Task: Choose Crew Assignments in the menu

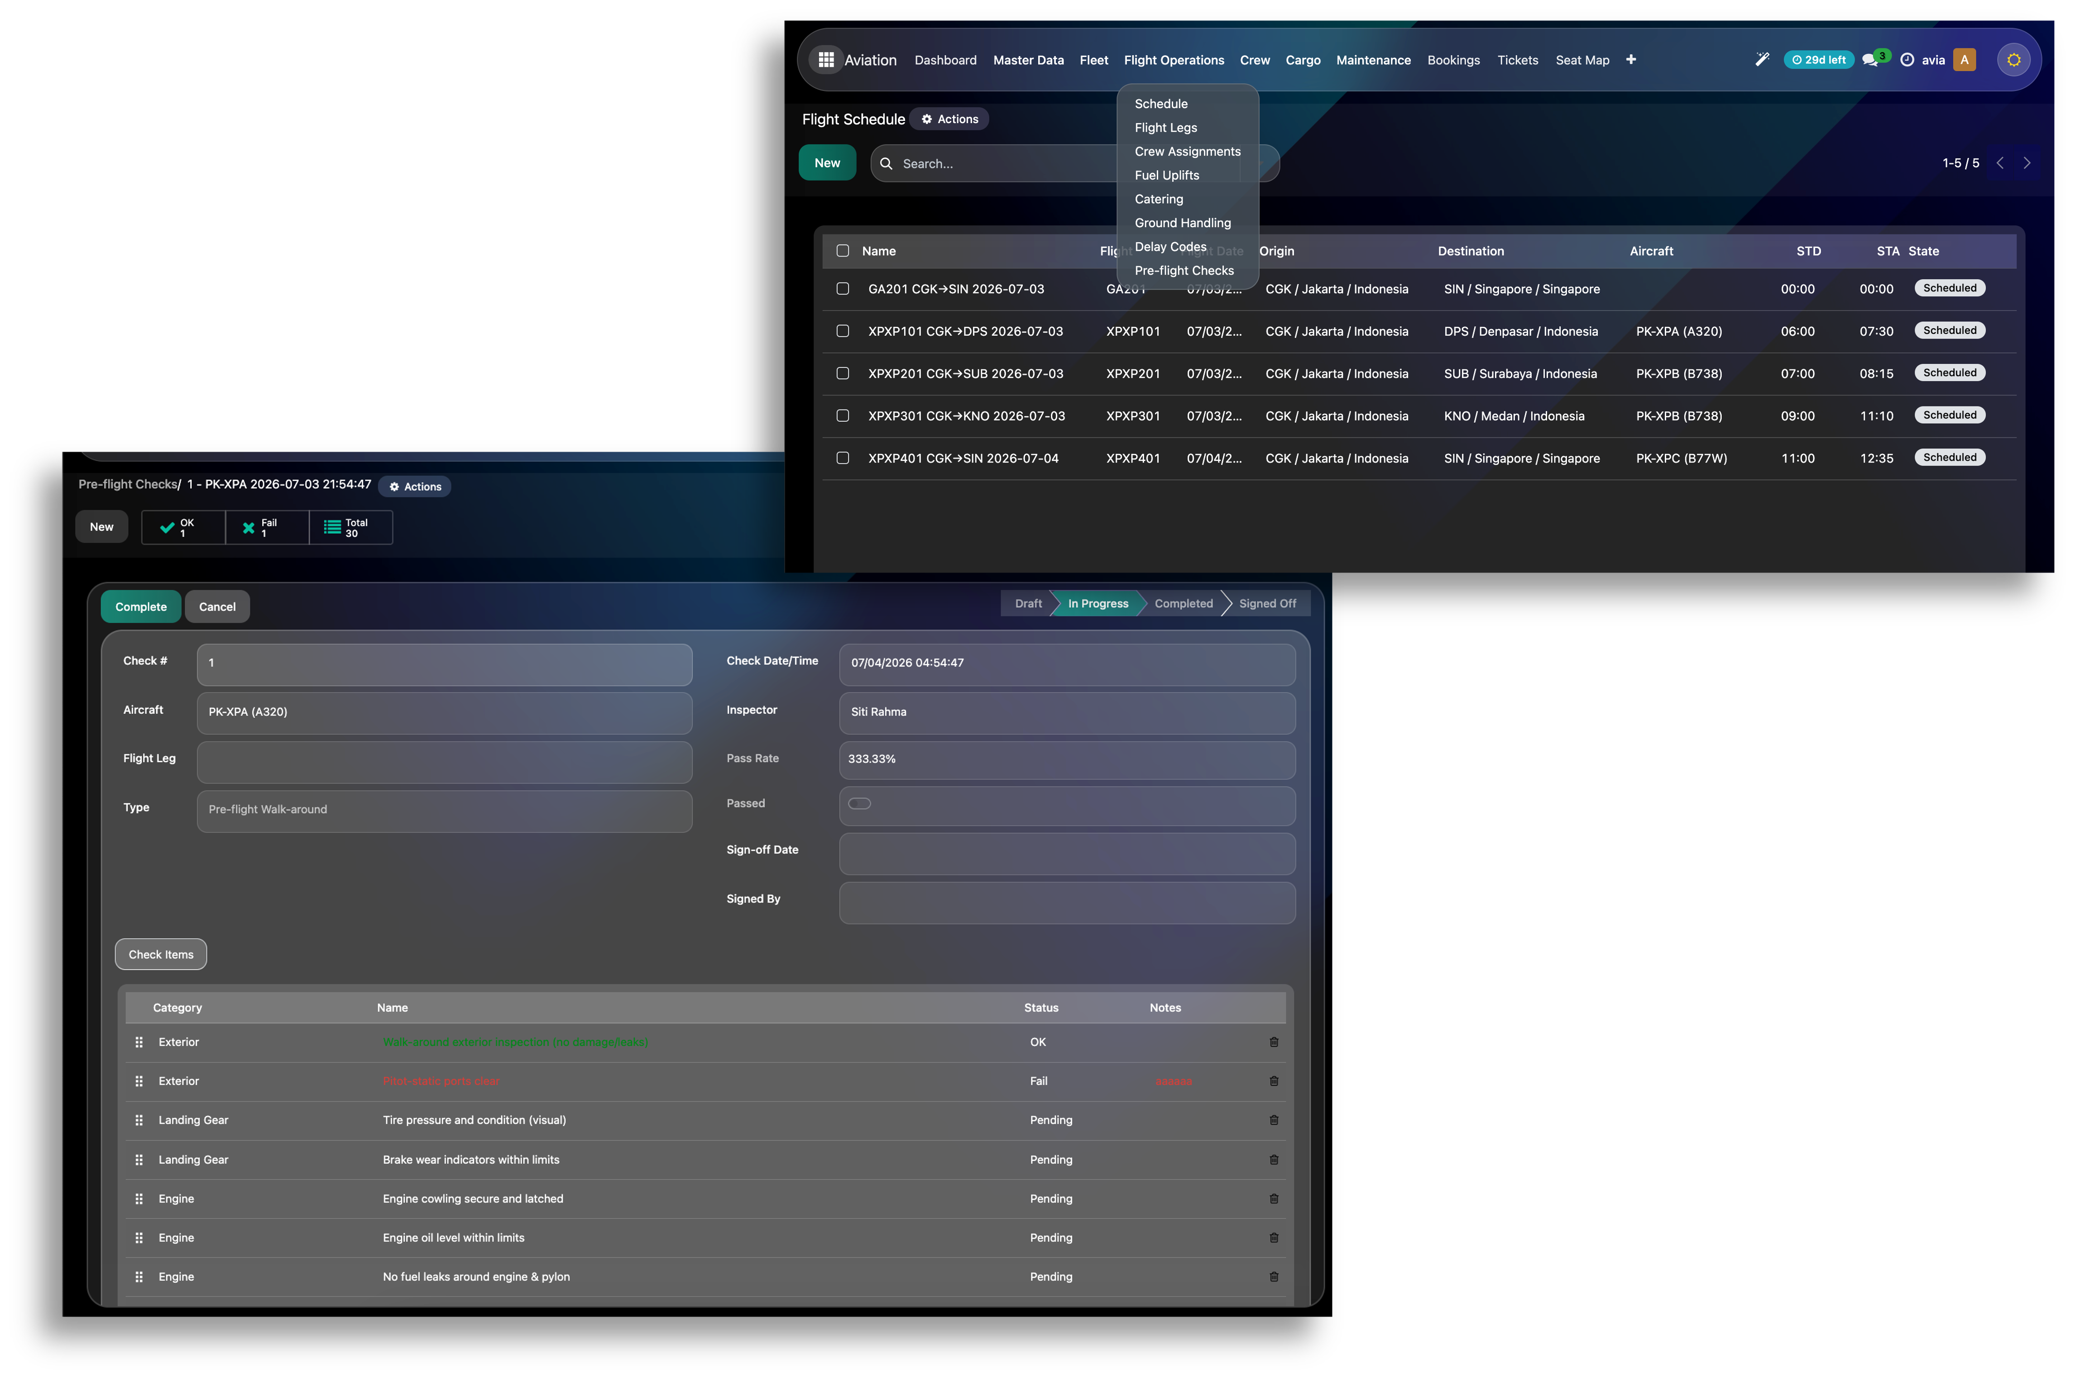Action: tap(1187, 151)
